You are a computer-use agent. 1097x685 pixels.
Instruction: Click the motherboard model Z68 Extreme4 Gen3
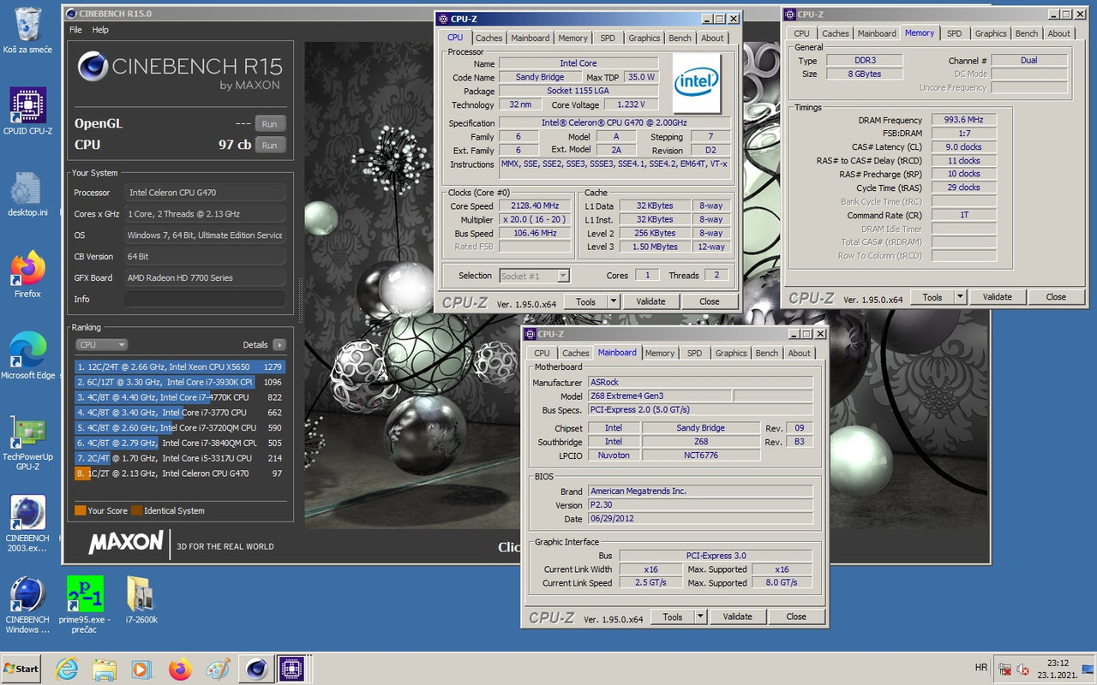pos(660,396)
